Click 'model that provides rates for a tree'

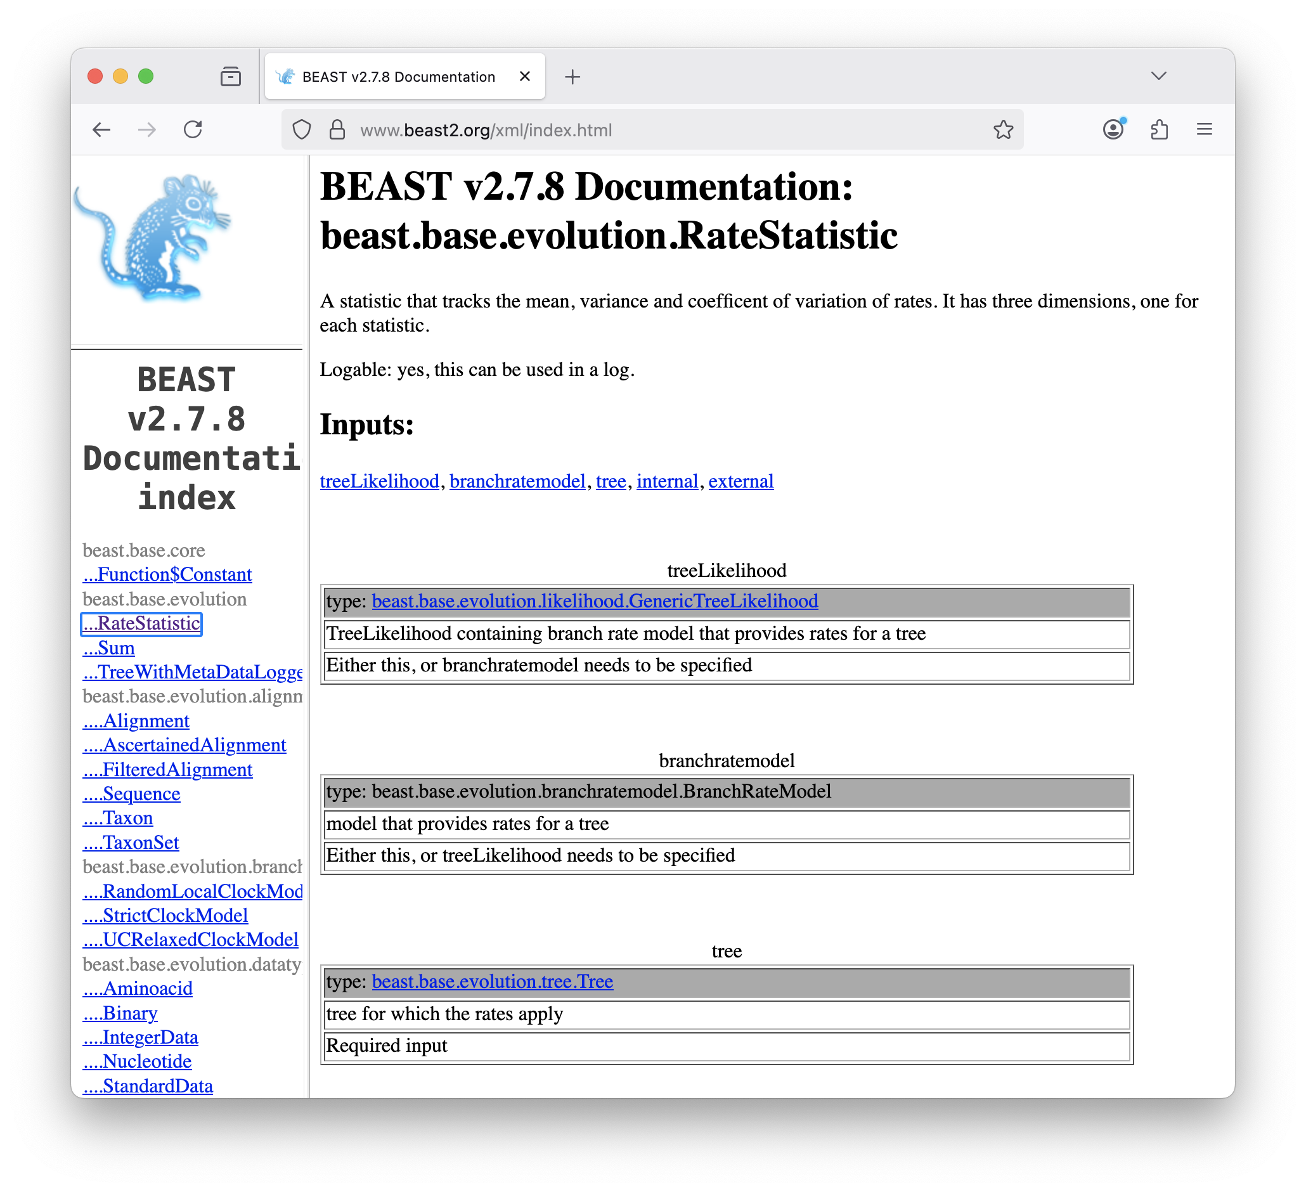726,824
